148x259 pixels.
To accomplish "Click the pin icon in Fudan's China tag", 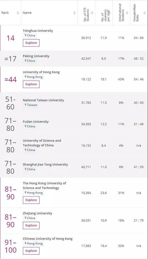I will (26, 126).
